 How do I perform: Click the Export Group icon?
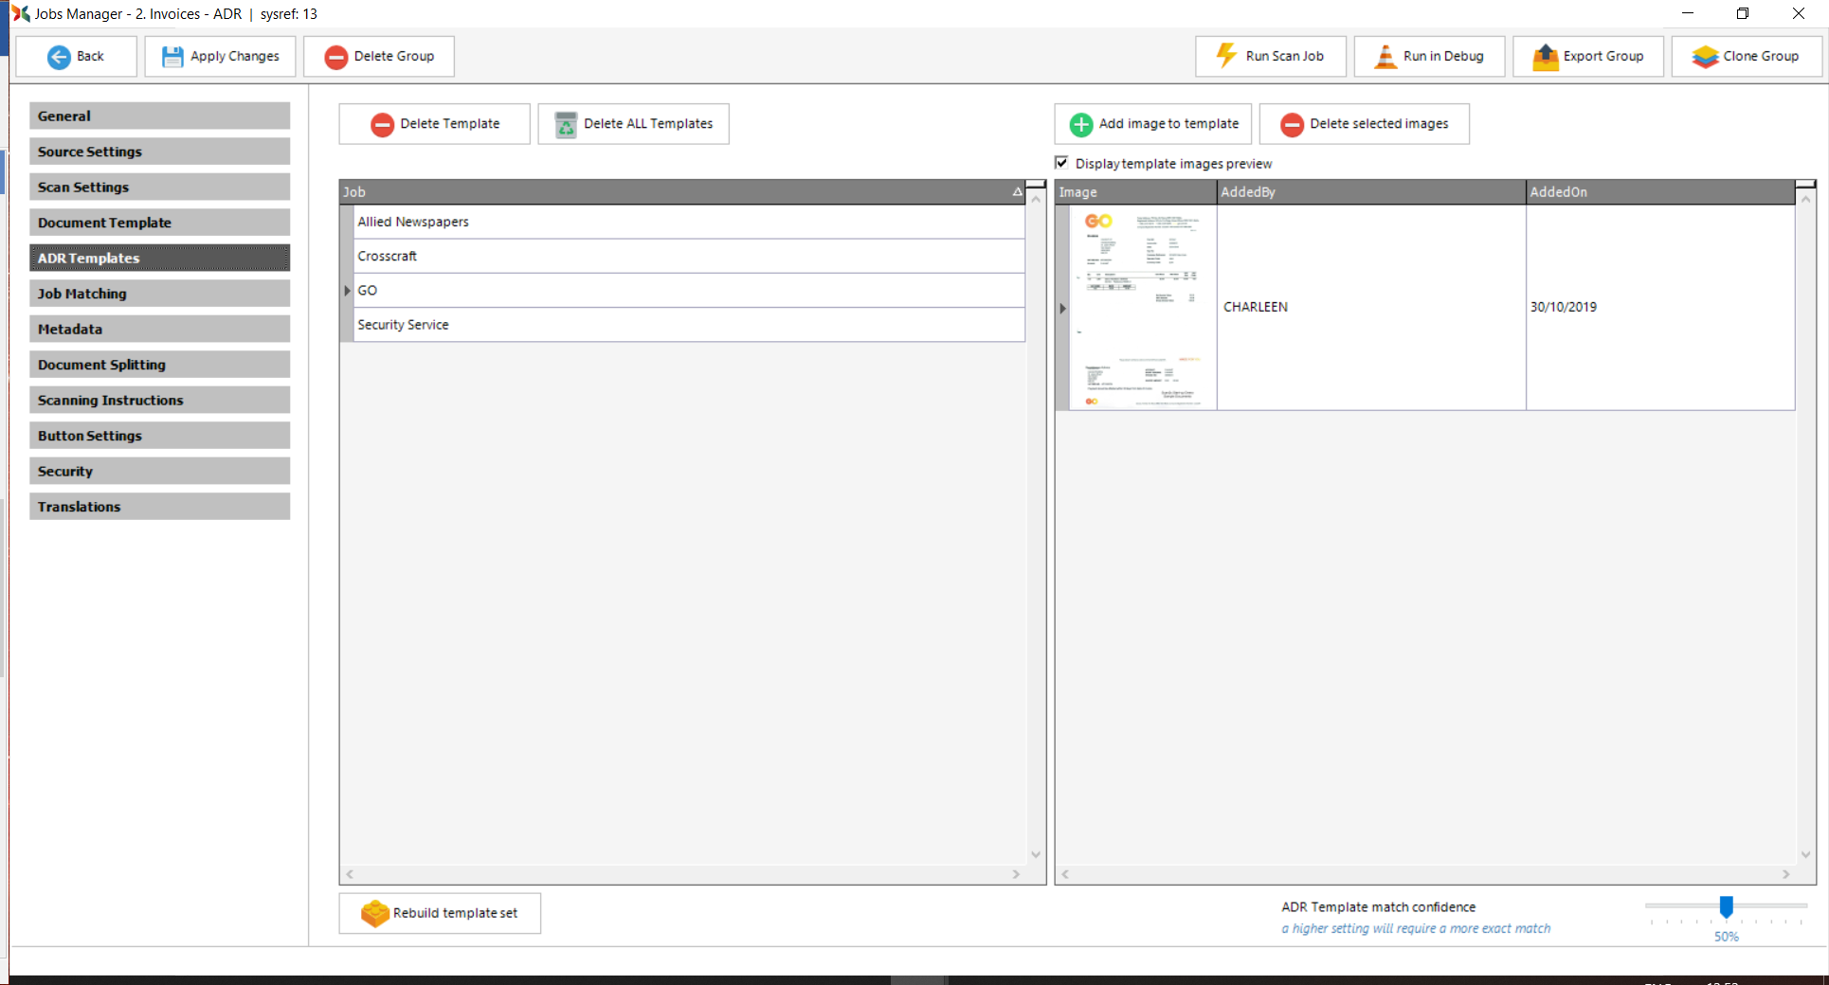[1545, 57]
